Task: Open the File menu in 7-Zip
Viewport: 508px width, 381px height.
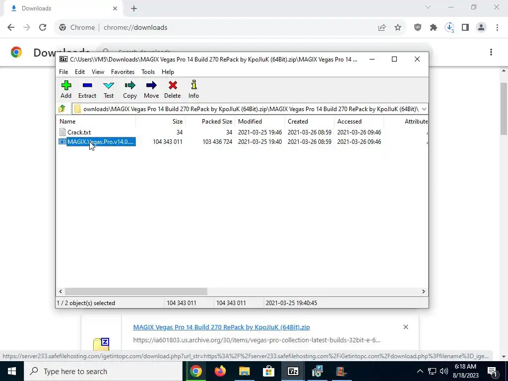Action: 63,72
